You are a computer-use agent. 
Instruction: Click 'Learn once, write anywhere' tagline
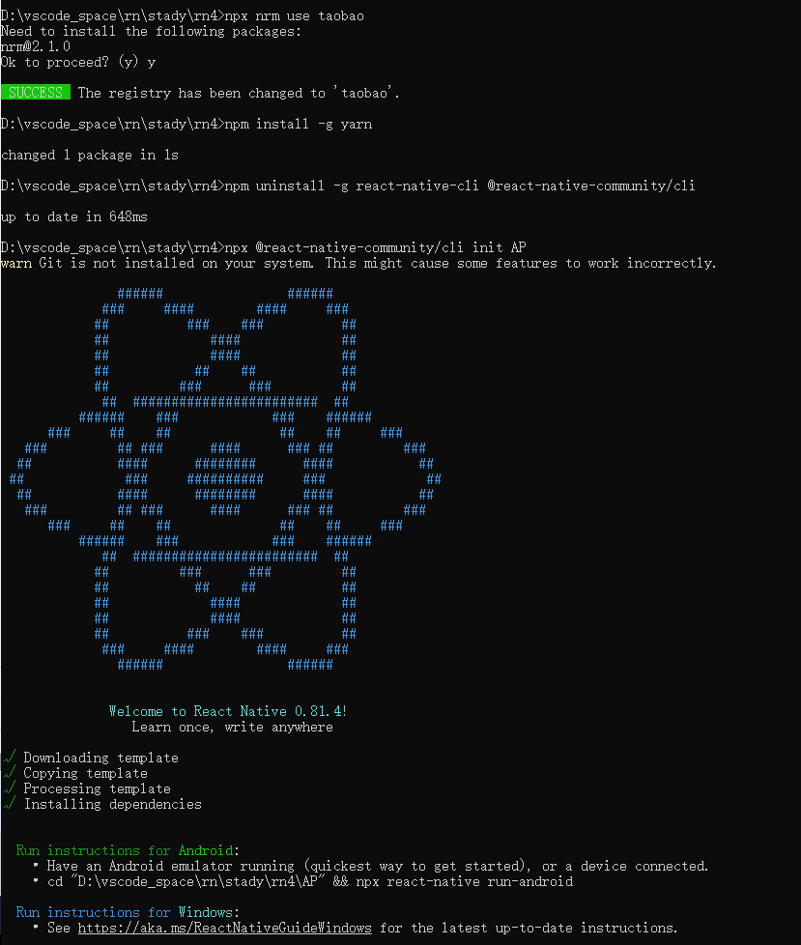(x=232, y=727)
